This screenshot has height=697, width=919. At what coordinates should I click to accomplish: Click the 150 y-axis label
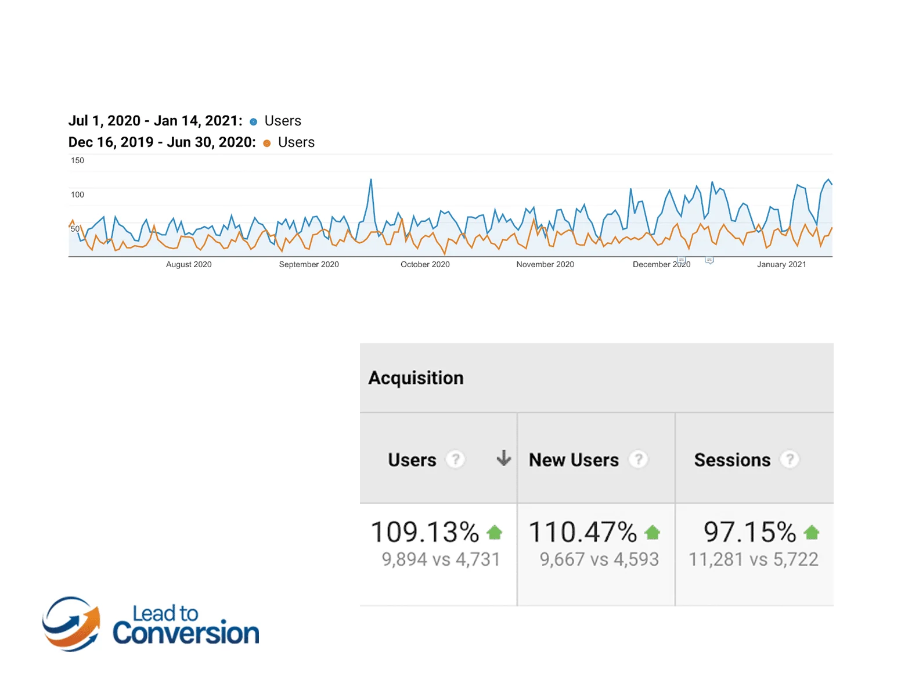(77, 160)
